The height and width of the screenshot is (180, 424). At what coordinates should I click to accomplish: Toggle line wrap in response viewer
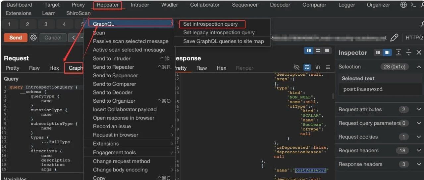pos(307,67)
